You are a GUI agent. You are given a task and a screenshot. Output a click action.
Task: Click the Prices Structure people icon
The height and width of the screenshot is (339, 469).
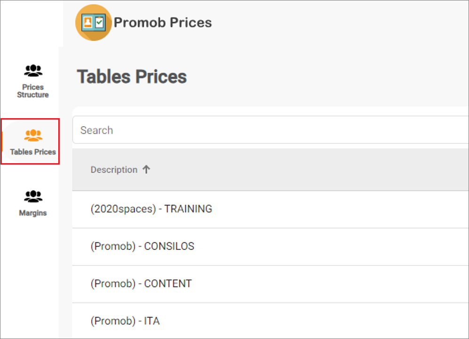(x=33, y=70)
